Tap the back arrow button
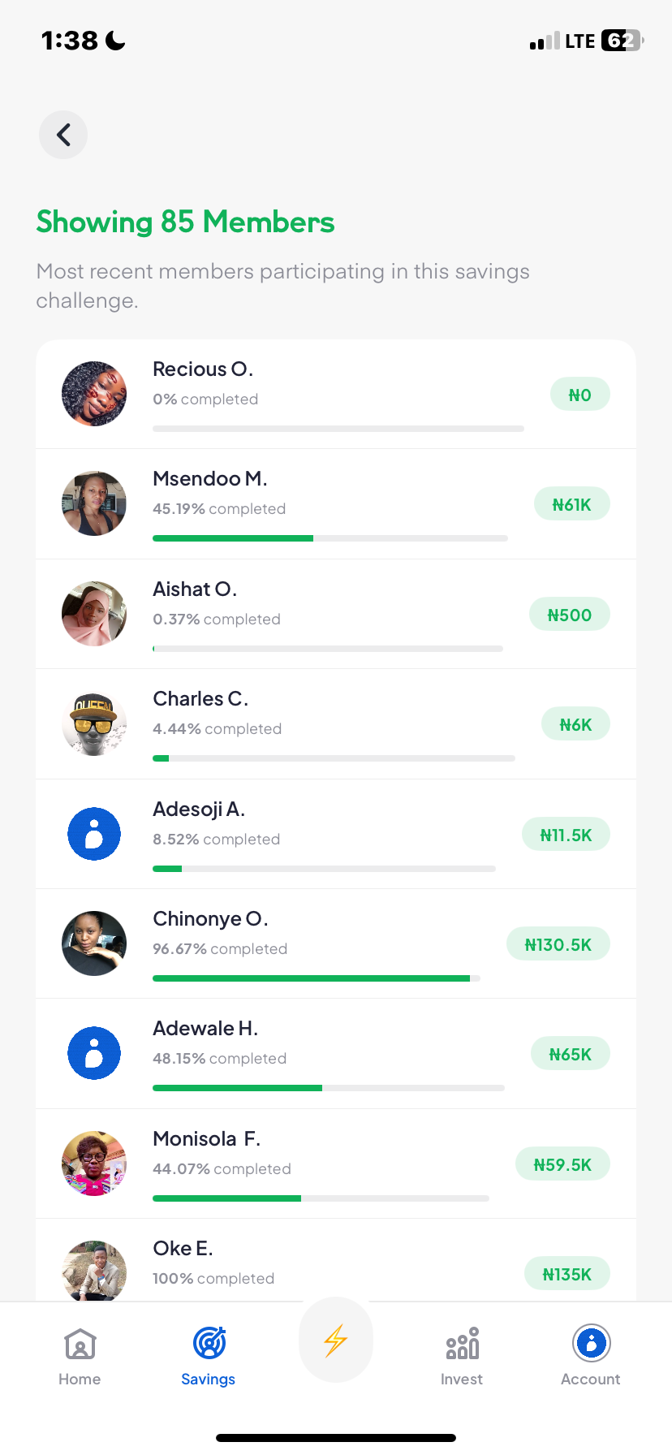Image resolution: width=672 pixels, height=1455 pixels. [x=63, y=135]
